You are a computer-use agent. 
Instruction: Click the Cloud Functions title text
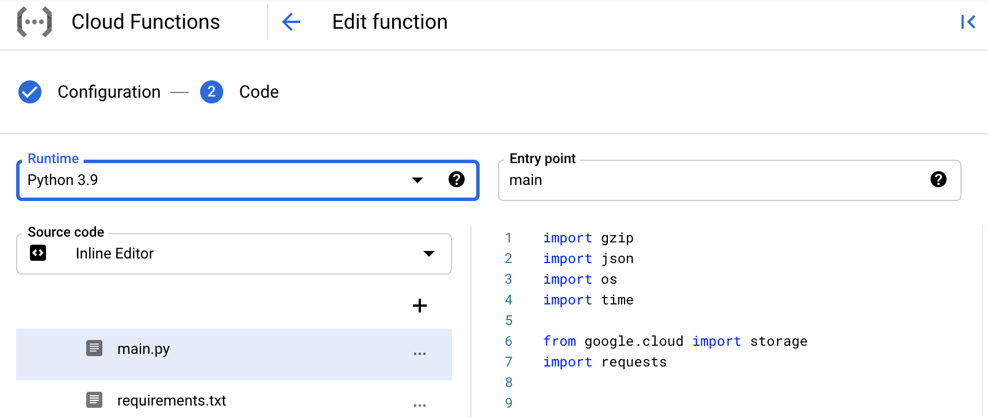click(145, 22)
